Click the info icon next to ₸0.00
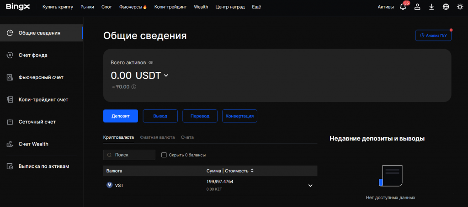 (x=134, y=87)
